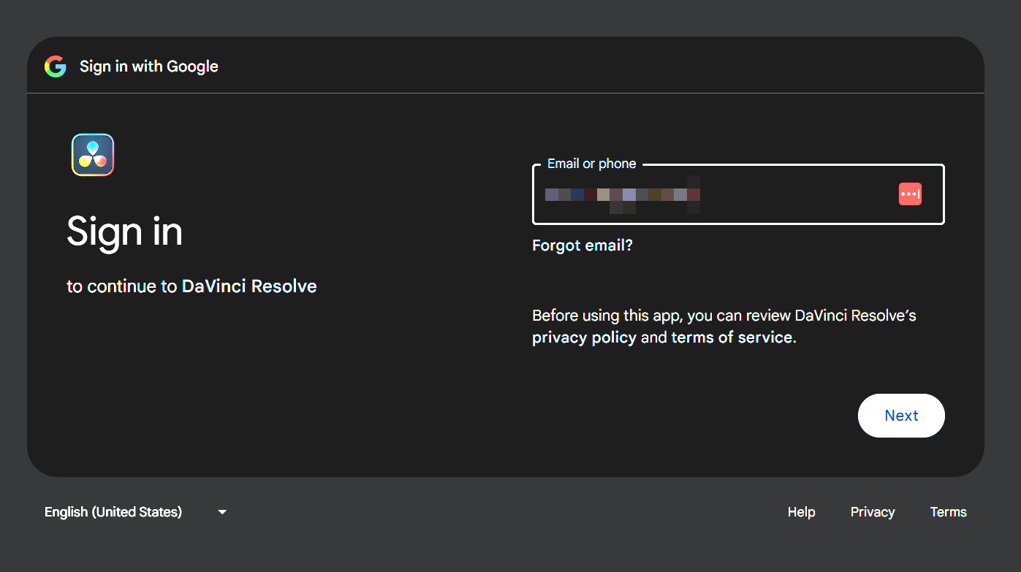Open the password manager icon in email field
This screenshot has height=572, width=1021.
tap(910, 194)
